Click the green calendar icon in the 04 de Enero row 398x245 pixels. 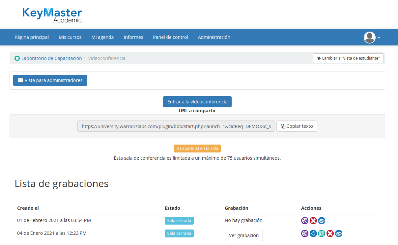(322, 233)
